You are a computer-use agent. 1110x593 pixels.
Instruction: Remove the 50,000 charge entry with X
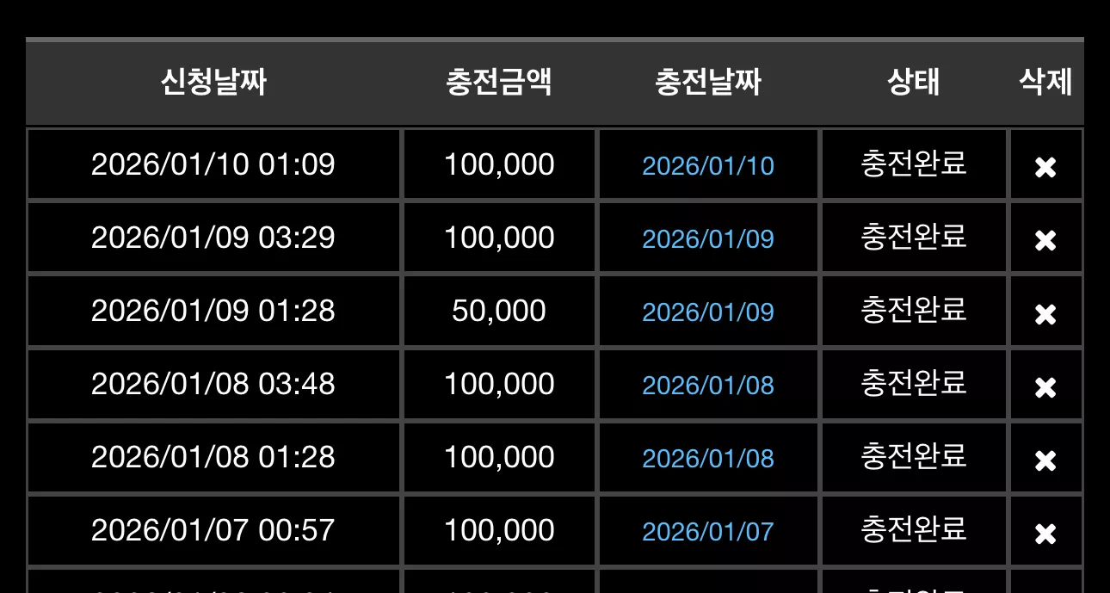point(1045,314)
